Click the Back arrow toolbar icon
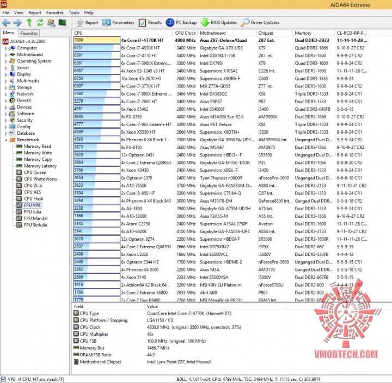Image resolution: width=392 pixels, height=383 pixels. point(6,23)
